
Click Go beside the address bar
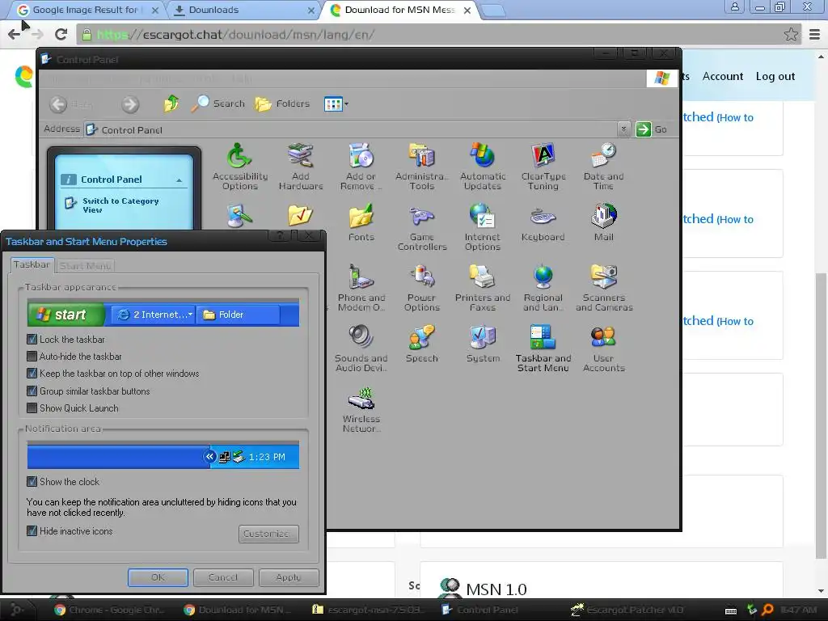(652, 129)
